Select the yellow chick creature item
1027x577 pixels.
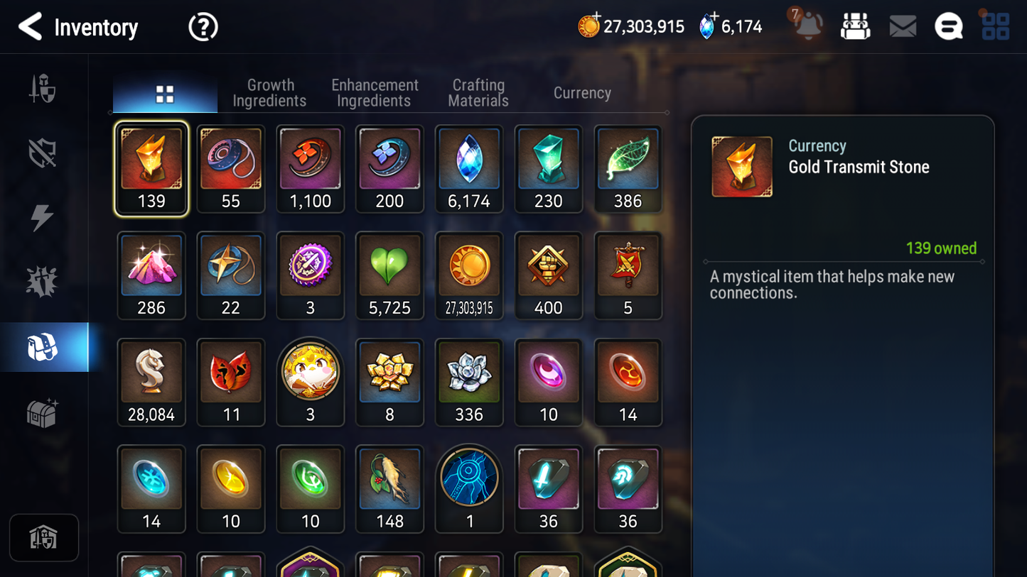(310, 383)
